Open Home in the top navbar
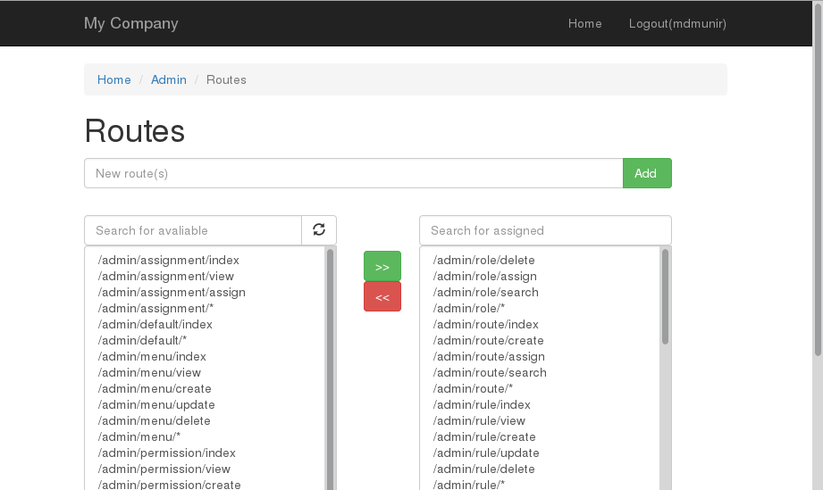Screen dimensions: 823x490 coord(584,23)
